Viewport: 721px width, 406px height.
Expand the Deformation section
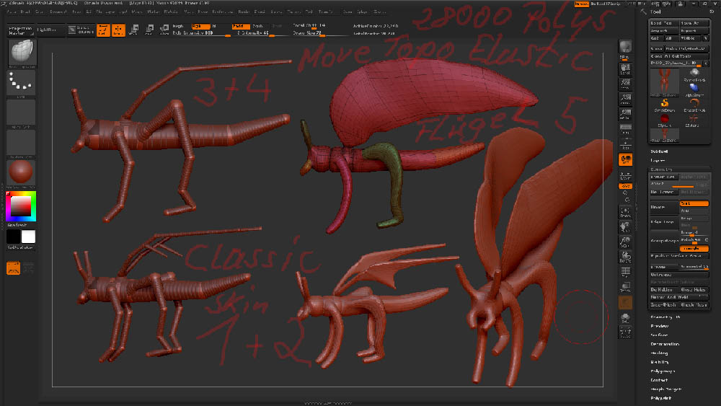[664, 344]
